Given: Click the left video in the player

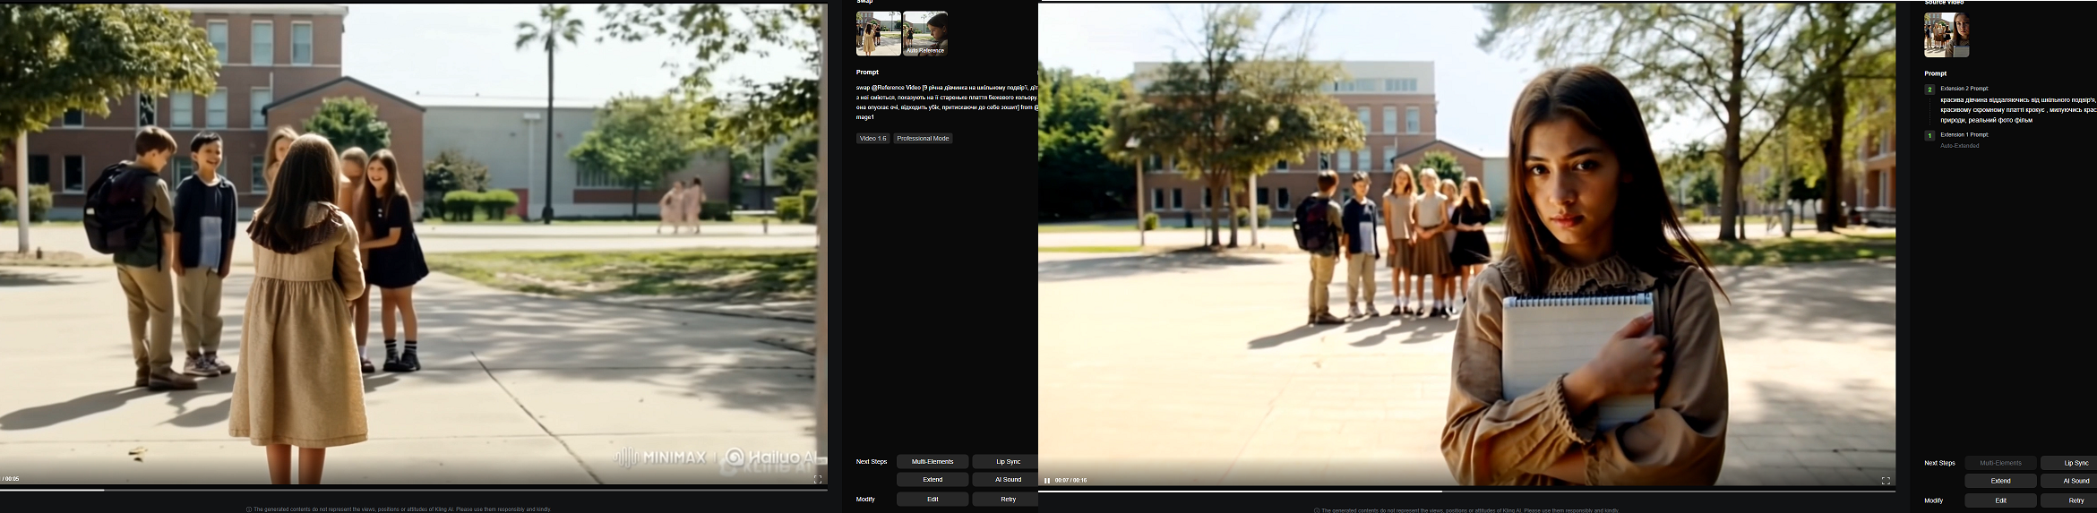Looking at the screenshot, I should [414, 244].
